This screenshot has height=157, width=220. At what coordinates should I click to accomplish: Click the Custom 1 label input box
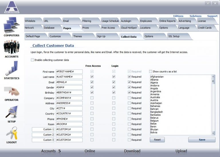pos(43,129)
